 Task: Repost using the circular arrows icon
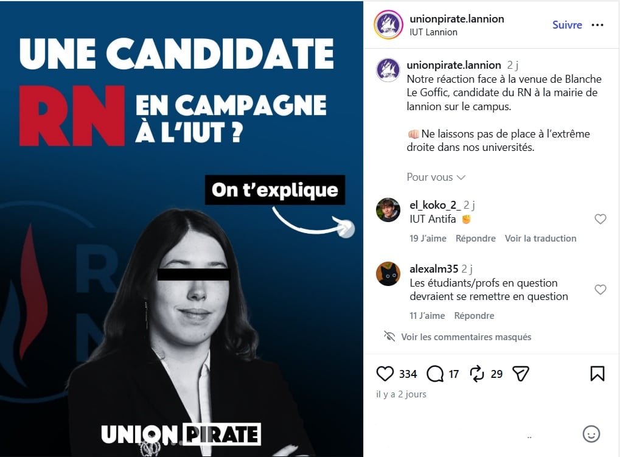[x=477, y=374]
